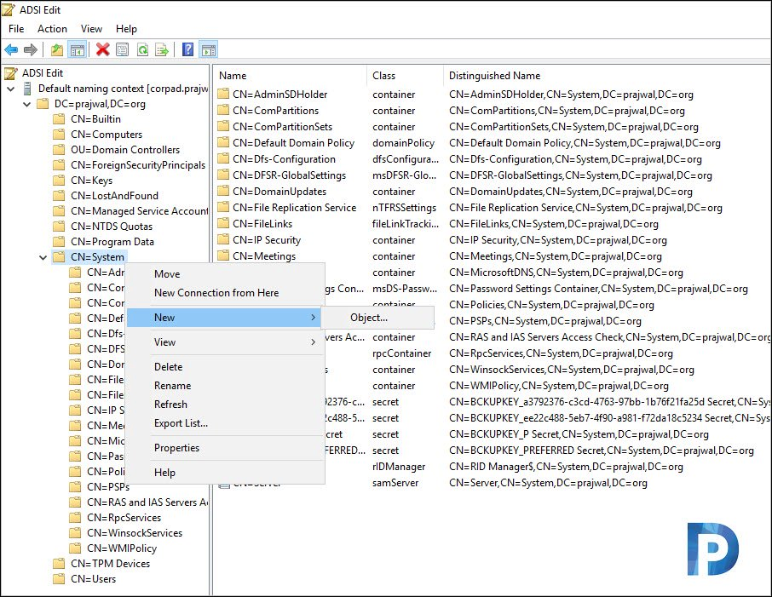This screenshot has height=597, width=772.
Task: Select CN=LostAndFound in the tree
Action: [114, 195]
